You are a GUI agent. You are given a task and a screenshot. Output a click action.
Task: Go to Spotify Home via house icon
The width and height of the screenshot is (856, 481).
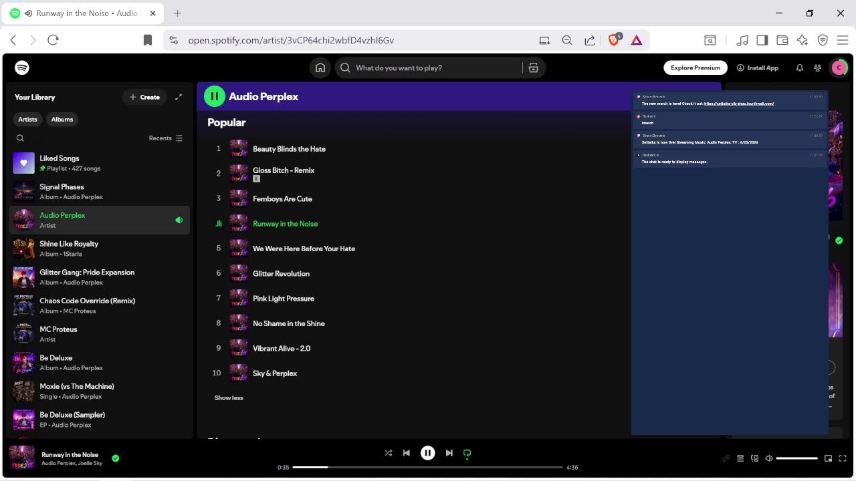tap(320, 67)
